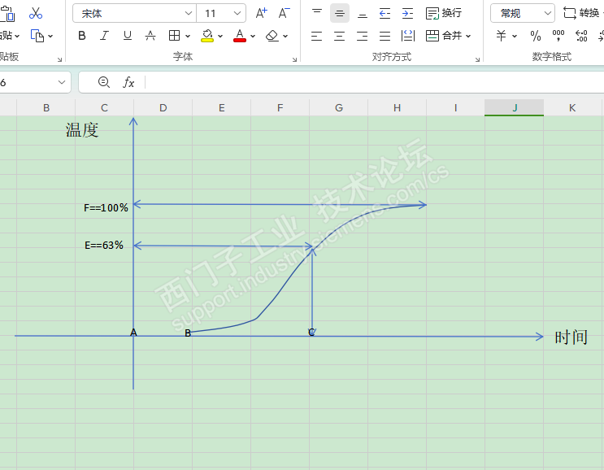Decrease font size with A- icon
This screenshot has height=470, width=604.
pyautogui.click(x=285, y=14)
